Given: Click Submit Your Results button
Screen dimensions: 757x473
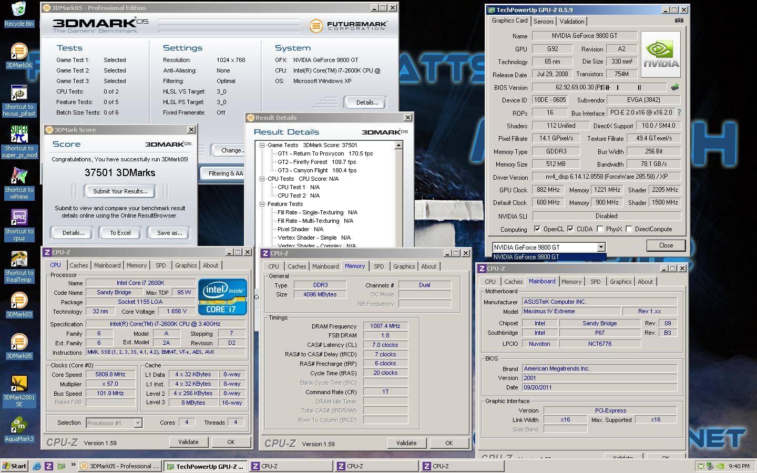Looking at the screenshot, I should click(x=120, y=191).
